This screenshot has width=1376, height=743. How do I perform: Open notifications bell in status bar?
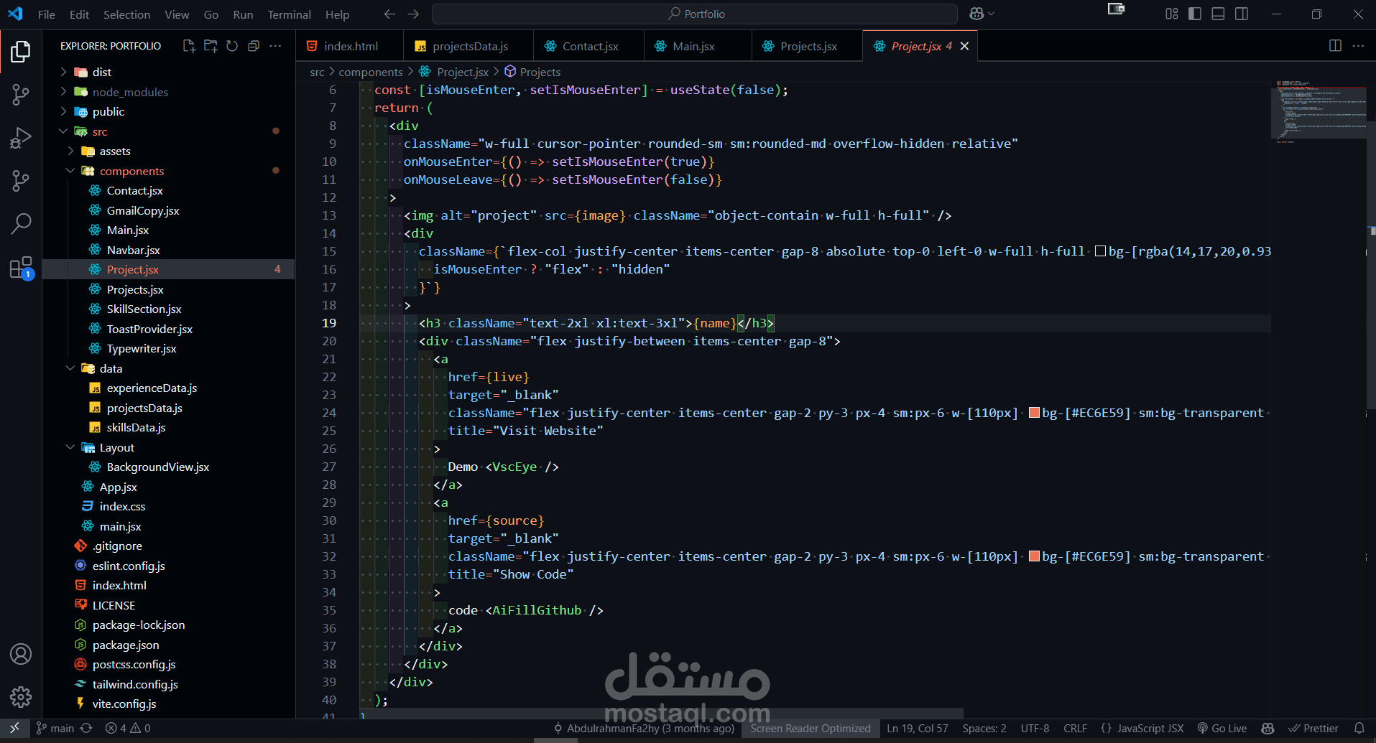coord(1359,728)
